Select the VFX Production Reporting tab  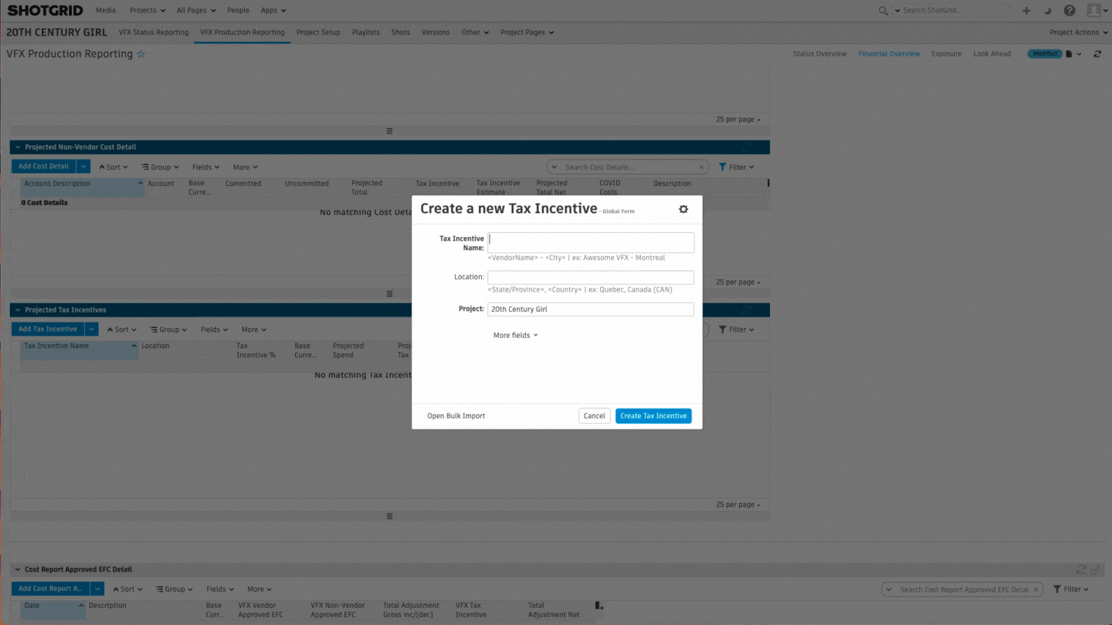(x=242, y=32)
